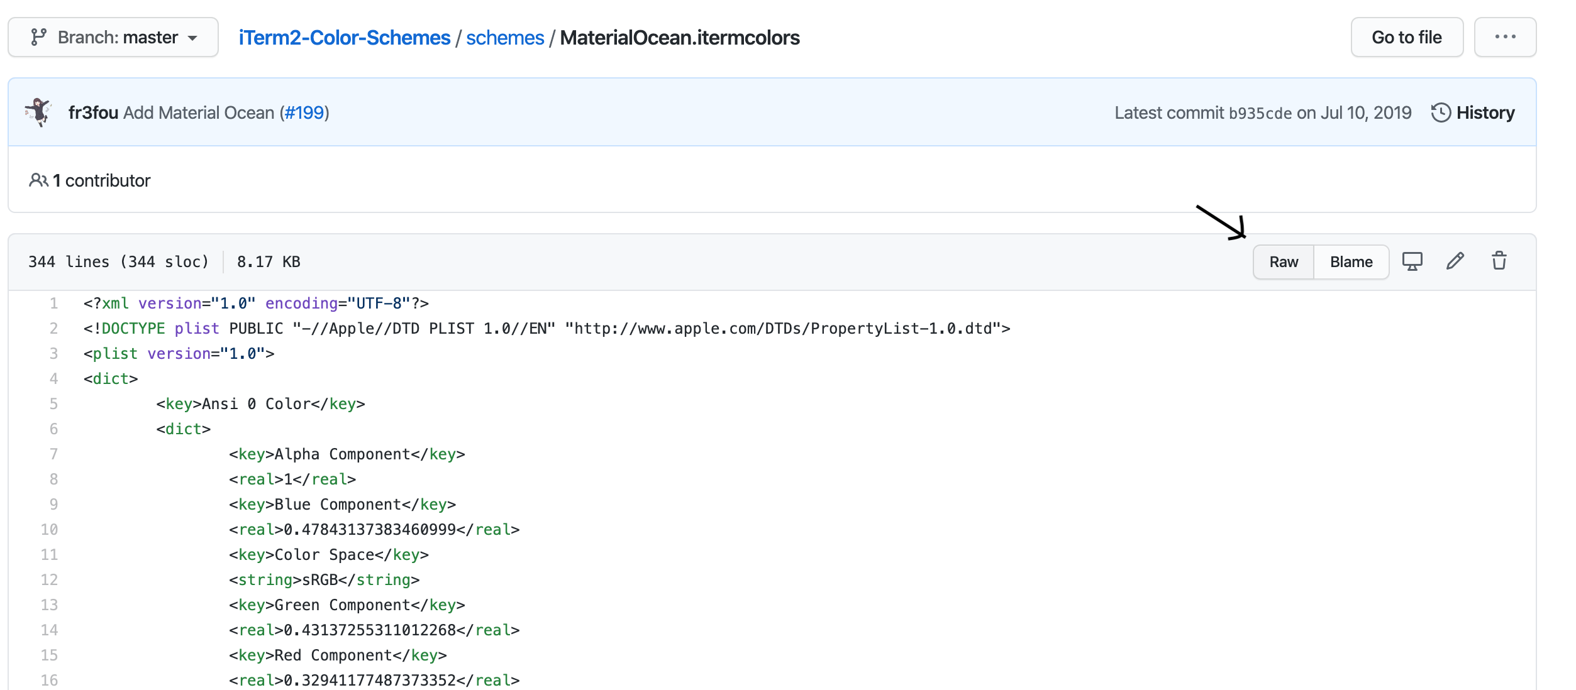Screen dimensions: 1576x690
Task: Click fr3fou's avatar image
Action: (39, 112)
